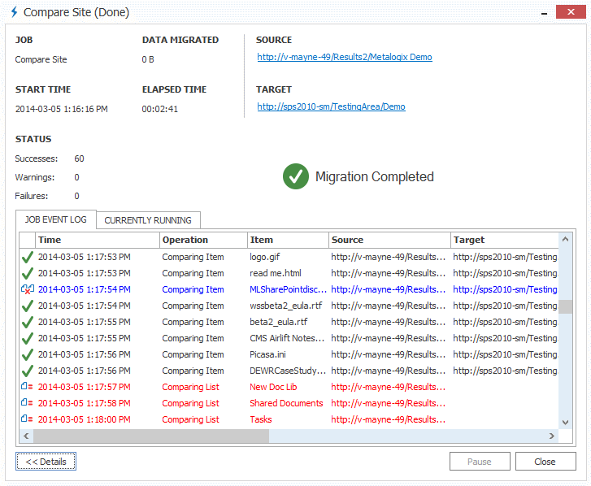Screen dimensions: 591x486
Task: Click the red icon beside Shared Documents row
Action: (27, 403)
